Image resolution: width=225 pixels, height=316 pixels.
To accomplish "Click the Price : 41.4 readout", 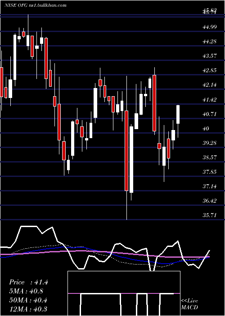I will coord(28,282).
